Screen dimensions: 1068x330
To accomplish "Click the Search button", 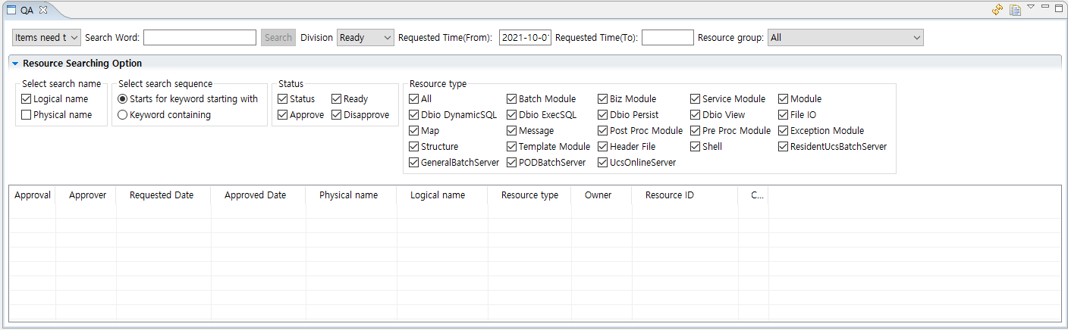I will click(x=278, y=38).
